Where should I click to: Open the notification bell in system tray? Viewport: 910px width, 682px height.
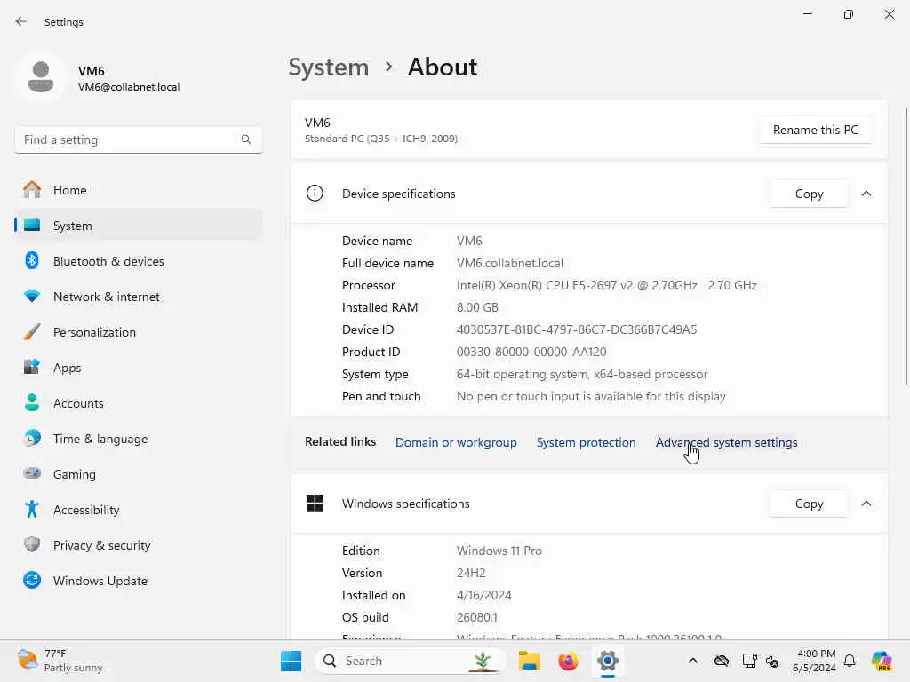point(850,661)
